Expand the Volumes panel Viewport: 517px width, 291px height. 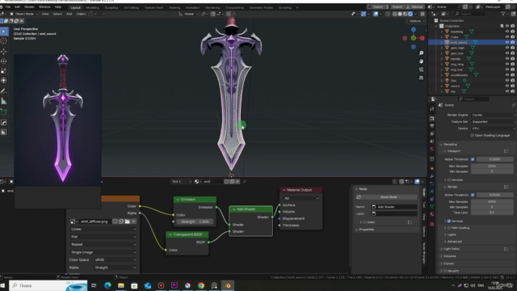coord(450,256)
